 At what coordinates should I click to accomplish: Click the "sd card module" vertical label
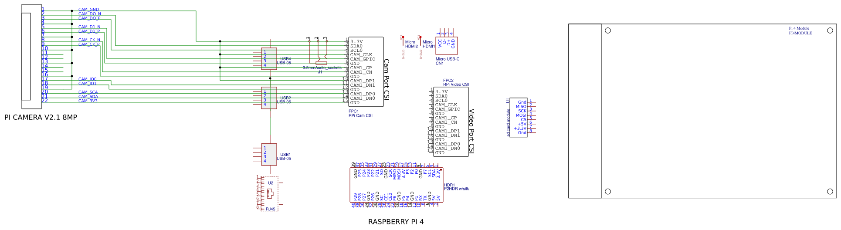508,122
